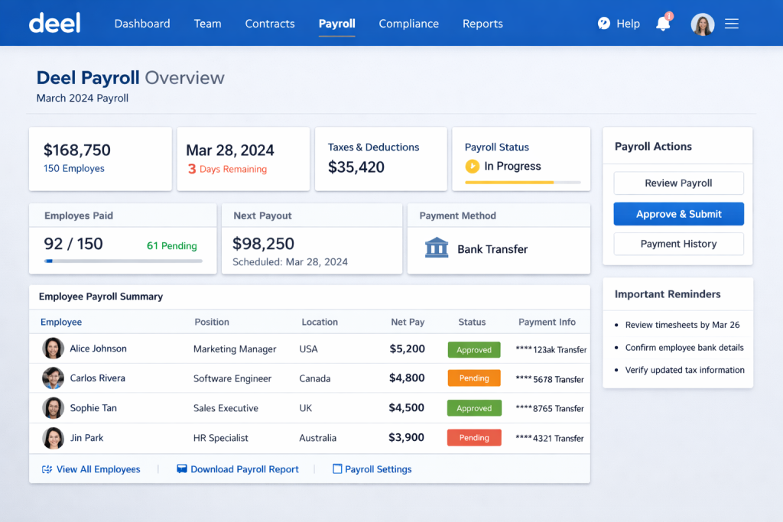This screenshot has height=522, width=783.
Task: Click ****4321 Transfer payment info
Action: pos(550,438)
